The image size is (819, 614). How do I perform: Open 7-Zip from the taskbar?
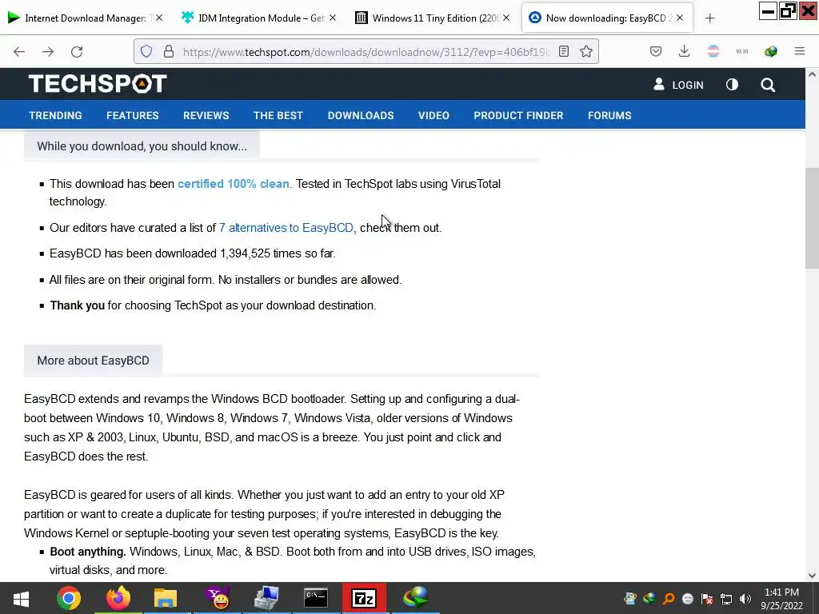[364, 598]
